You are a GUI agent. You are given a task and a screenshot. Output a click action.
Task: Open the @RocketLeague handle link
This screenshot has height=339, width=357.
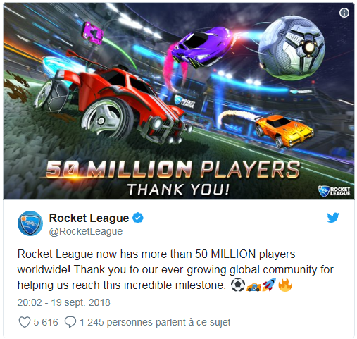point(86,231)
